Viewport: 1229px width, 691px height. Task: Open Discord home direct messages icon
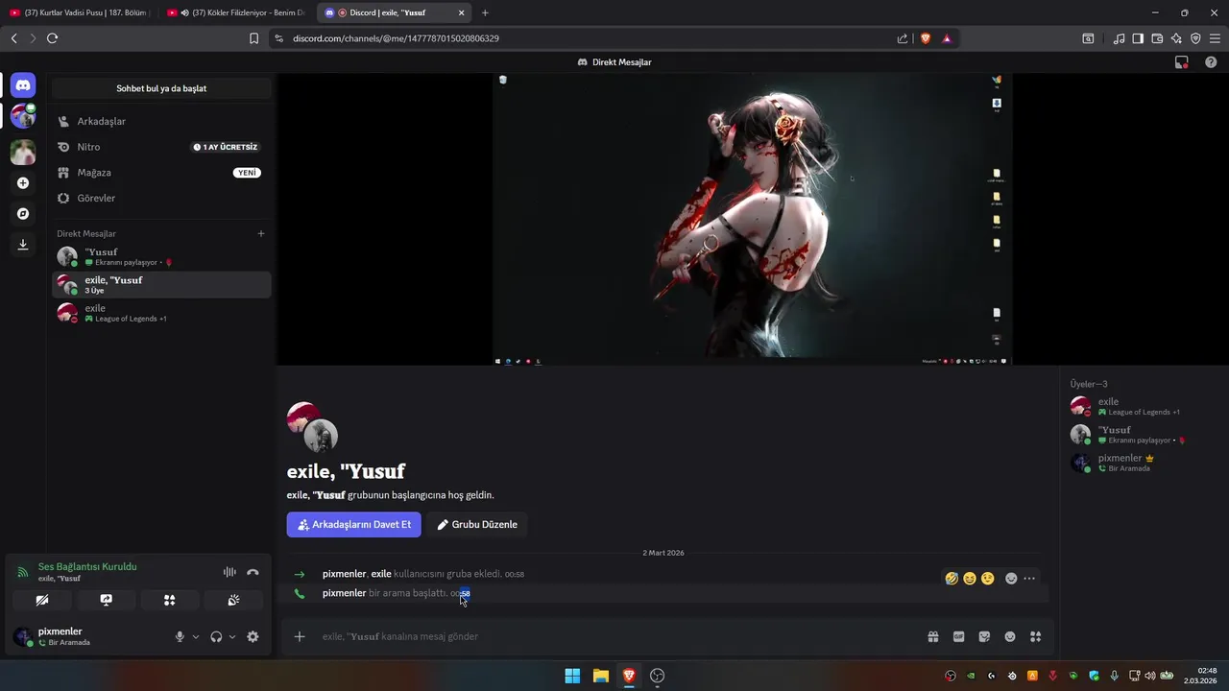tap(23, 85)
